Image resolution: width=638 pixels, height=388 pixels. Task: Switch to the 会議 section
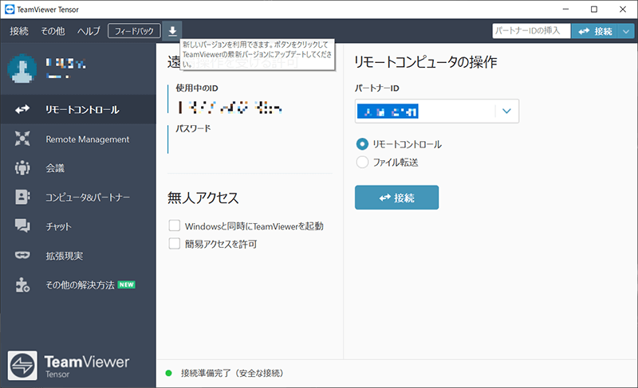click(x=78, y=168)
